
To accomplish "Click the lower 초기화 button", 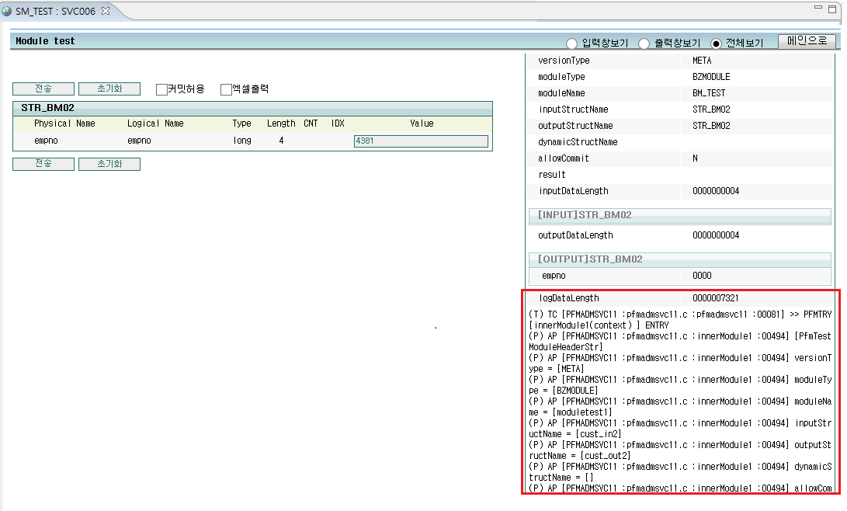I will [109, 164].
